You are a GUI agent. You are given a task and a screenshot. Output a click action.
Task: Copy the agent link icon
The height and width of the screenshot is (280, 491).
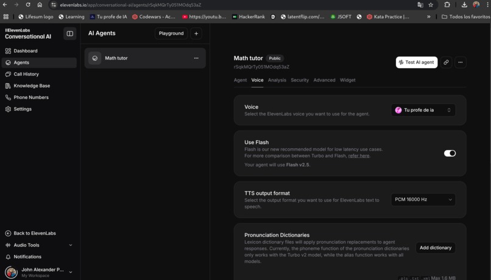(446, 63)
